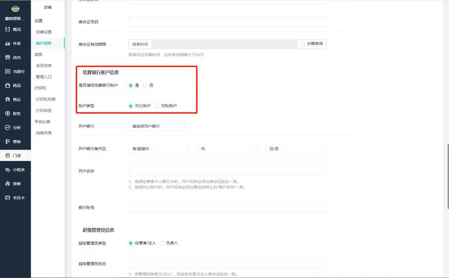Click the 身份证号码 input field
The image size is (449, 278).
click(x=227, y=22)
